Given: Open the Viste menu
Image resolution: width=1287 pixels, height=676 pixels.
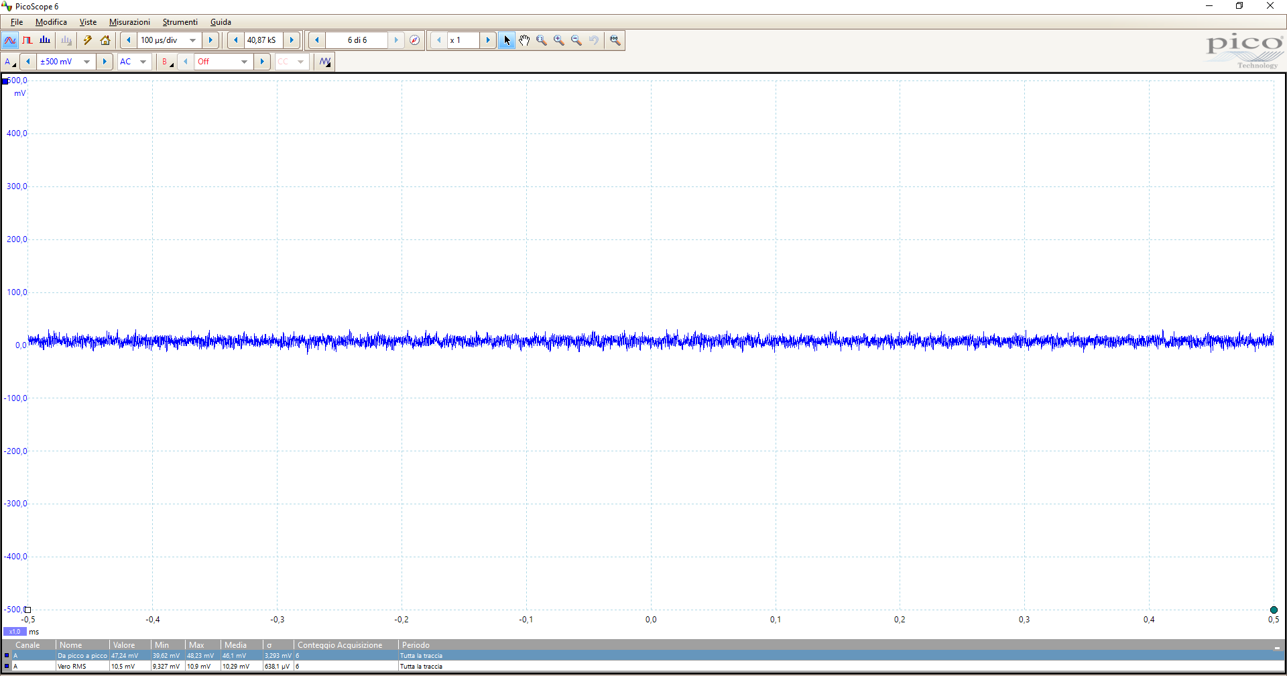Looking at the screenshot, I should point(88,22).
